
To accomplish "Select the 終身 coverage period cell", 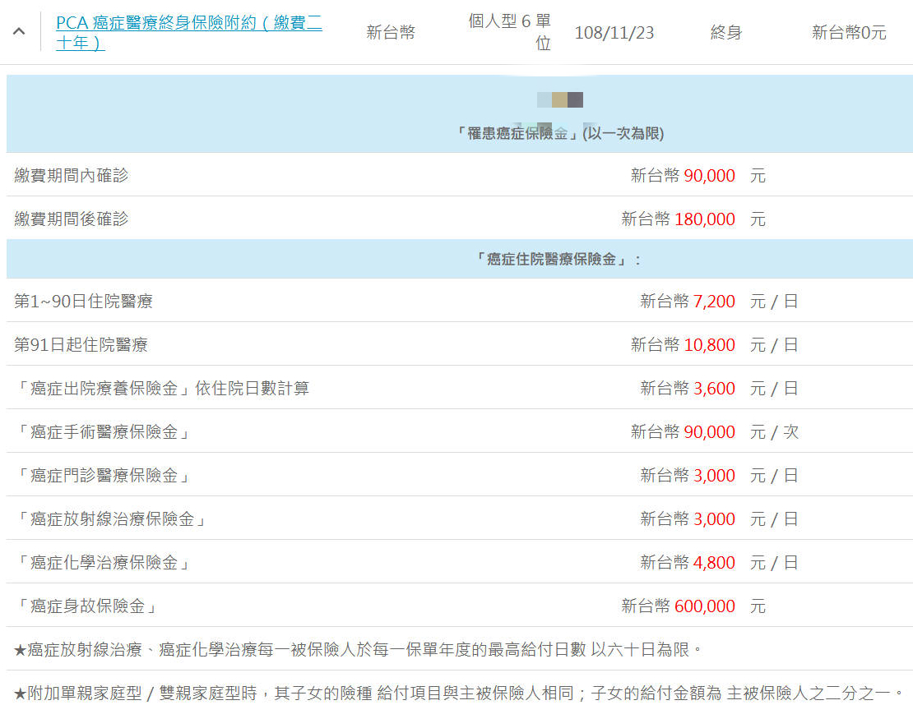I will pyautogui.click(x=725, y=33).
